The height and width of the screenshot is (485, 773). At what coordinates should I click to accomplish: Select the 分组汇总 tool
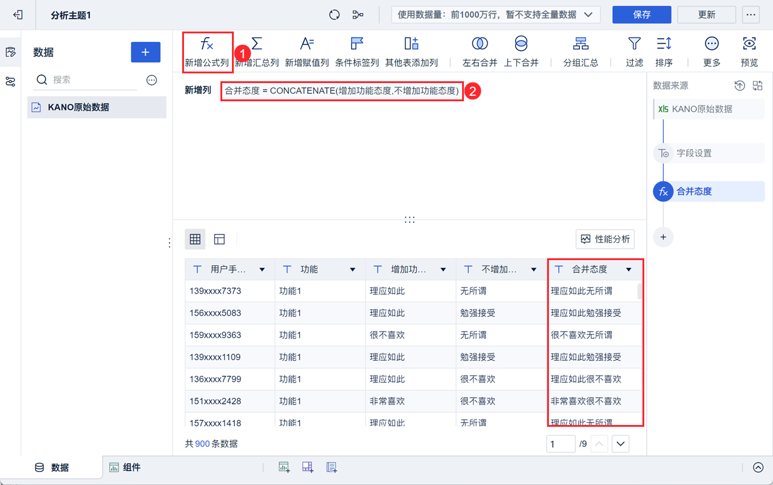(x=581, y=52)
